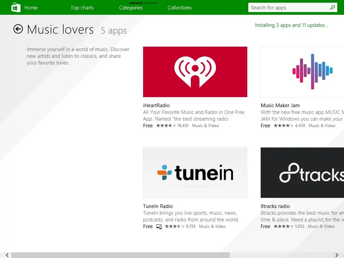
Task: Click iHeartRadio's Music & Video category
Action: pos(205,126)
